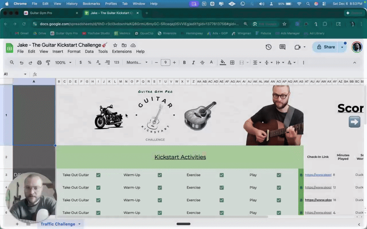Click the font size field
The image size is (367, 229).
[x=165, y=62]
